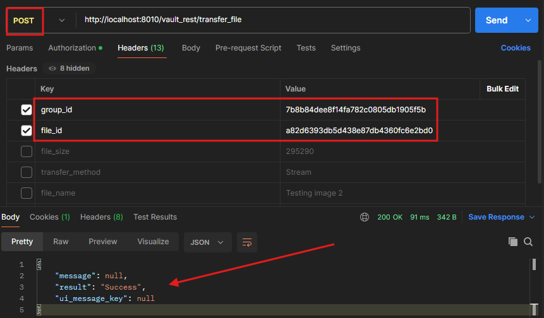Viewport: 544px width, 318px height.
Task: Enable the file_name header checkbox
Action: pos(27,193)
